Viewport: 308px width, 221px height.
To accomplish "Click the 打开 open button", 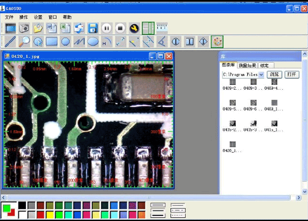I will click(292, 74).
